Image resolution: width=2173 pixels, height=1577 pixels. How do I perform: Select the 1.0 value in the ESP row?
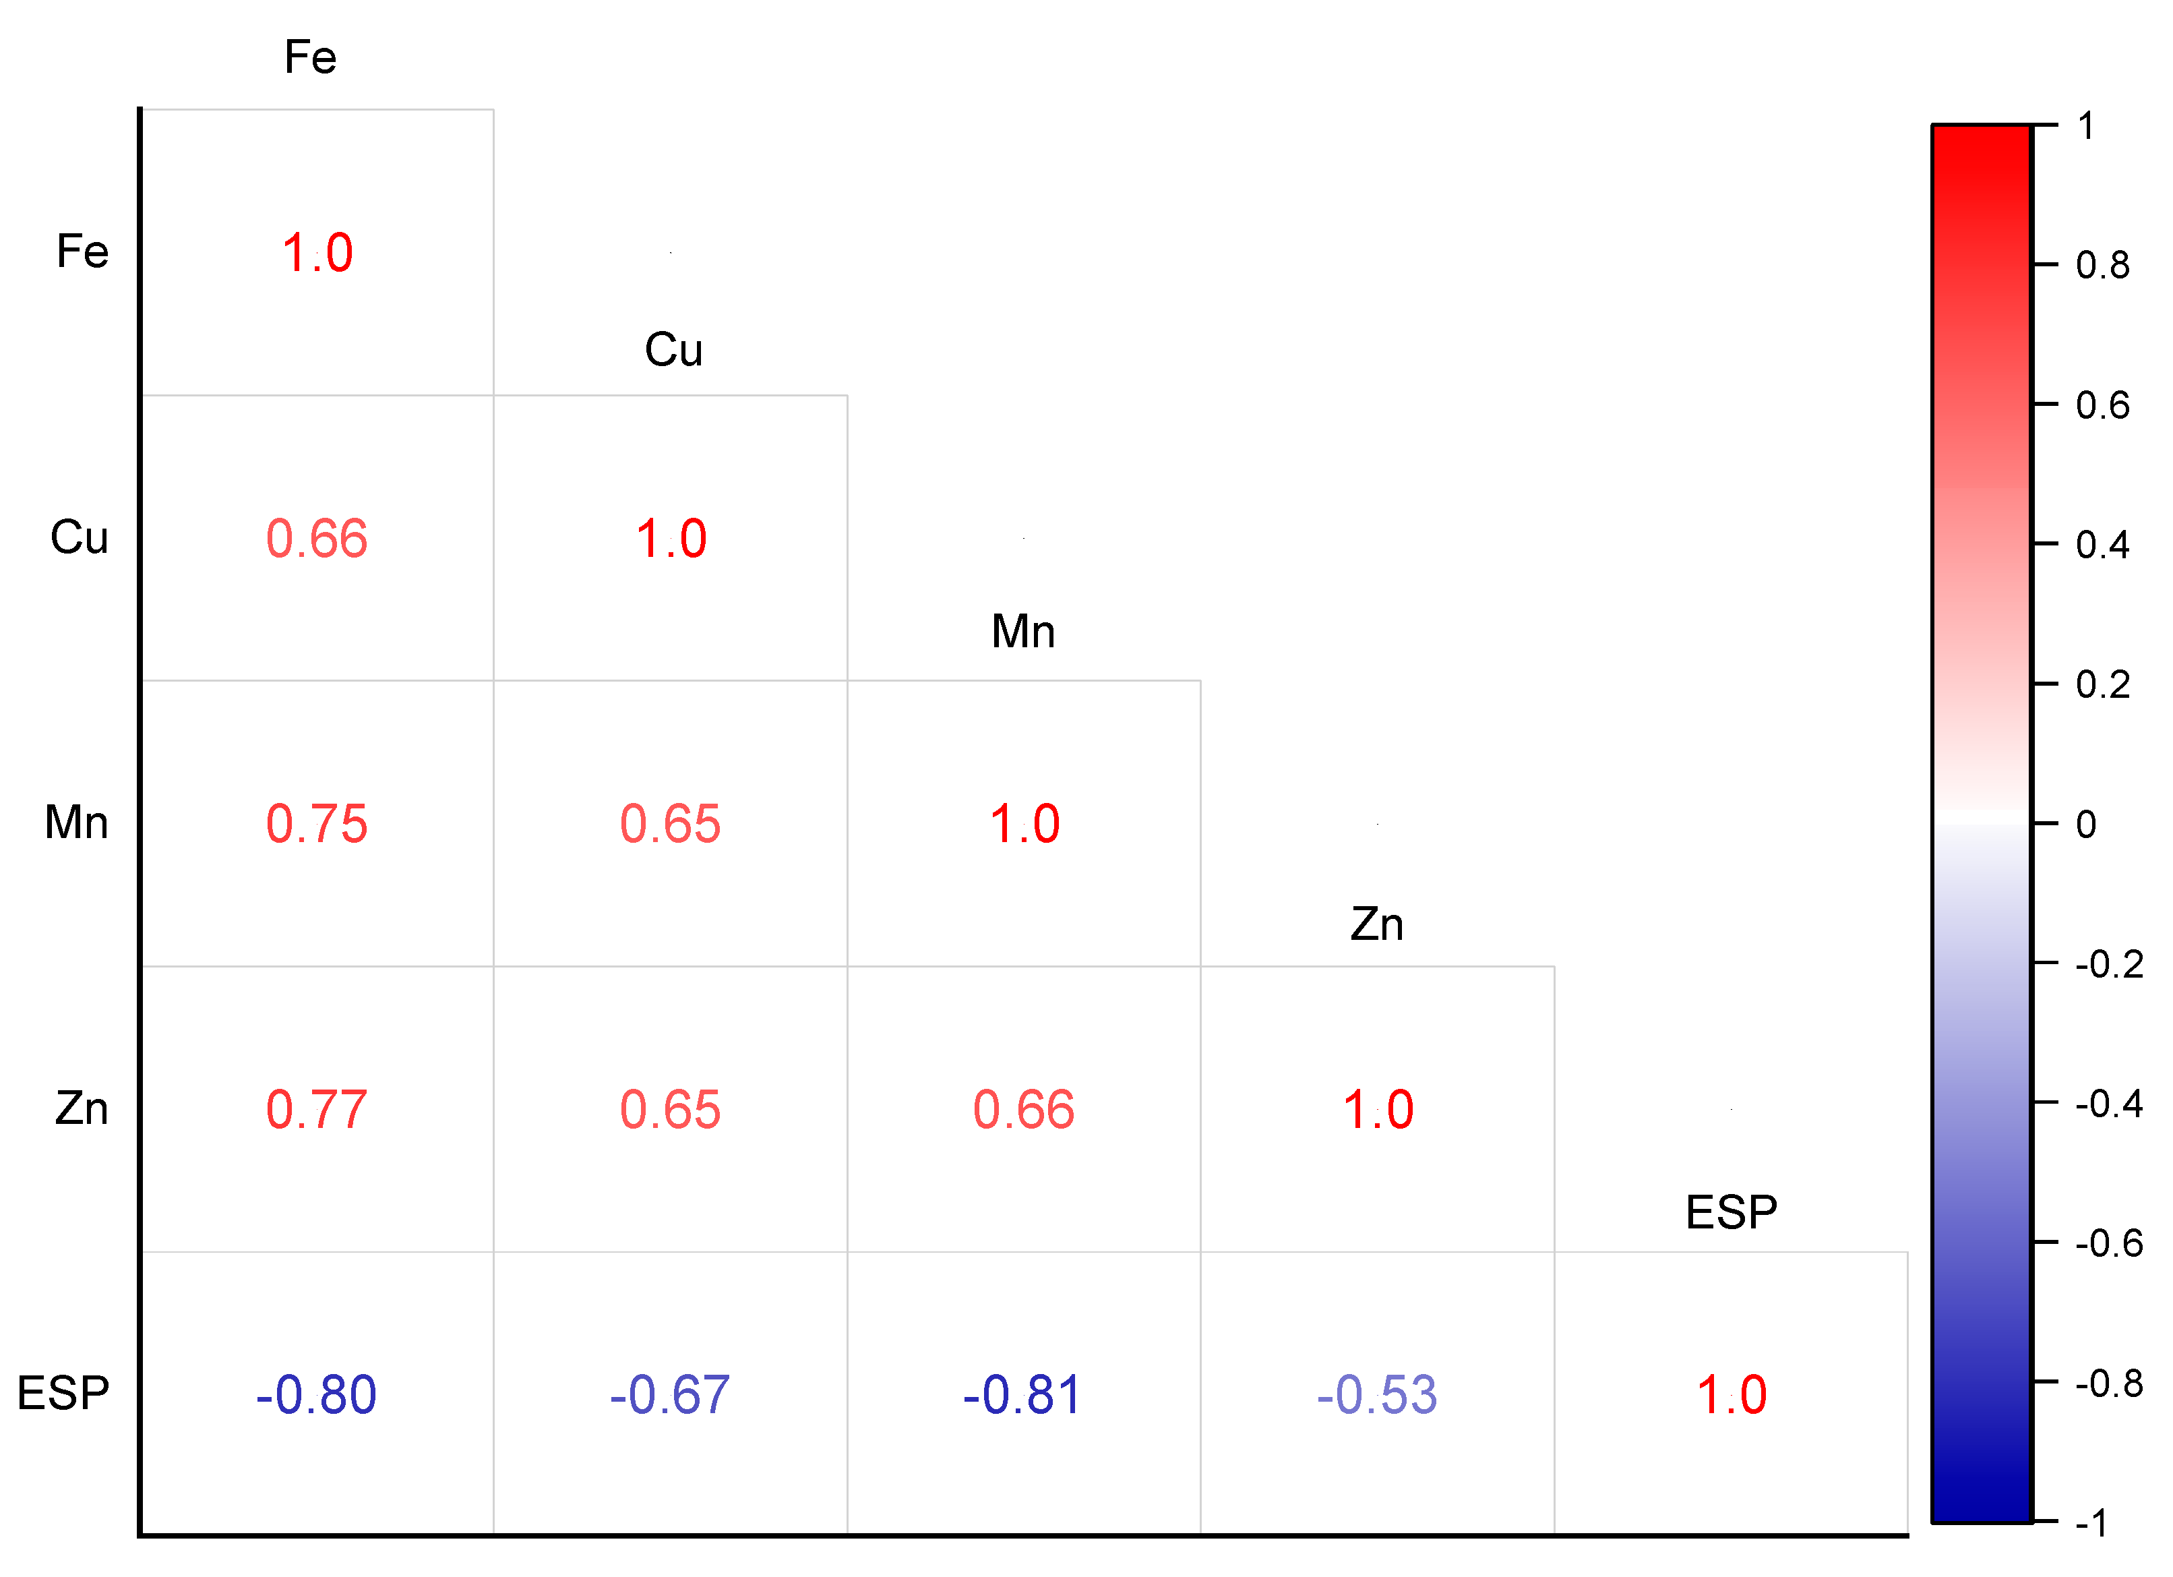[x=1732, y=1395]
